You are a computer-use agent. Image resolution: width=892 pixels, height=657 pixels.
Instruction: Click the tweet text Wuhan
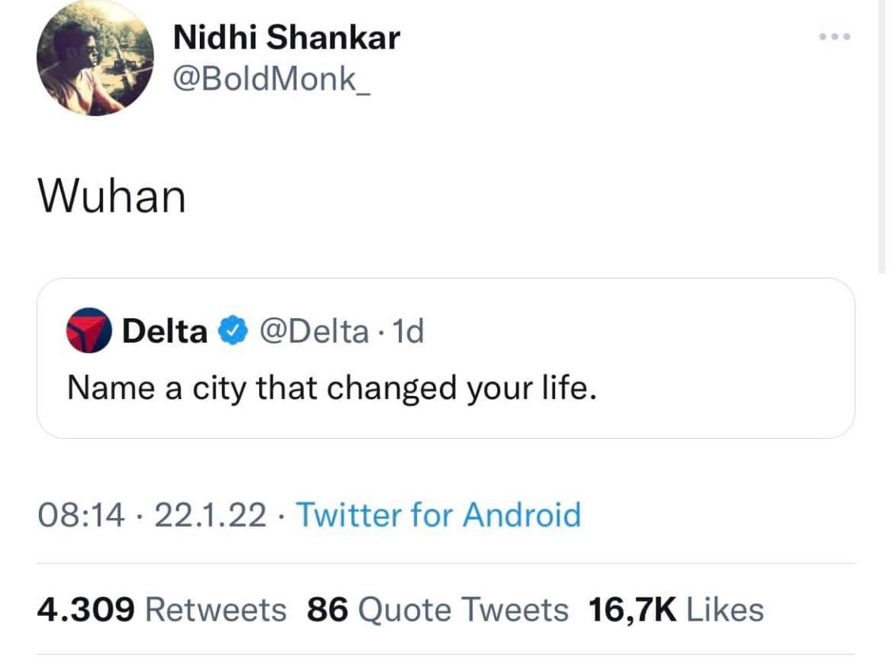coord(111,196)
